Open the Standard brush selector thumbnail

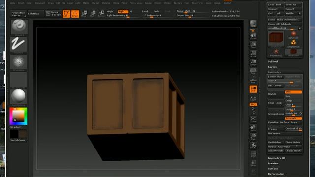(19, 28)
